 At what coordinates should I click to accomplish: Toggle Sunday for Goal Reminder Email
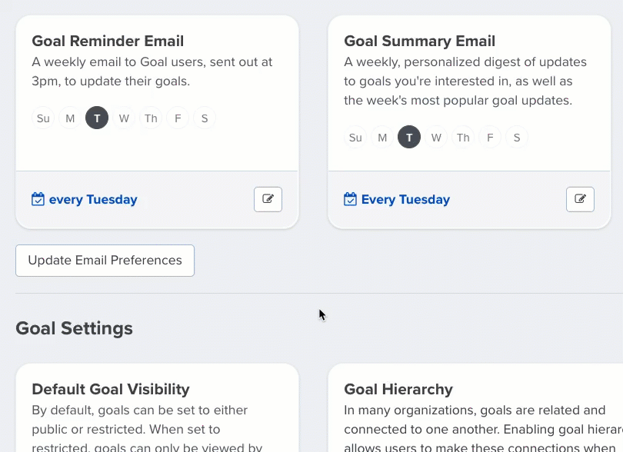pyautogui.click(x=43, y=118)
